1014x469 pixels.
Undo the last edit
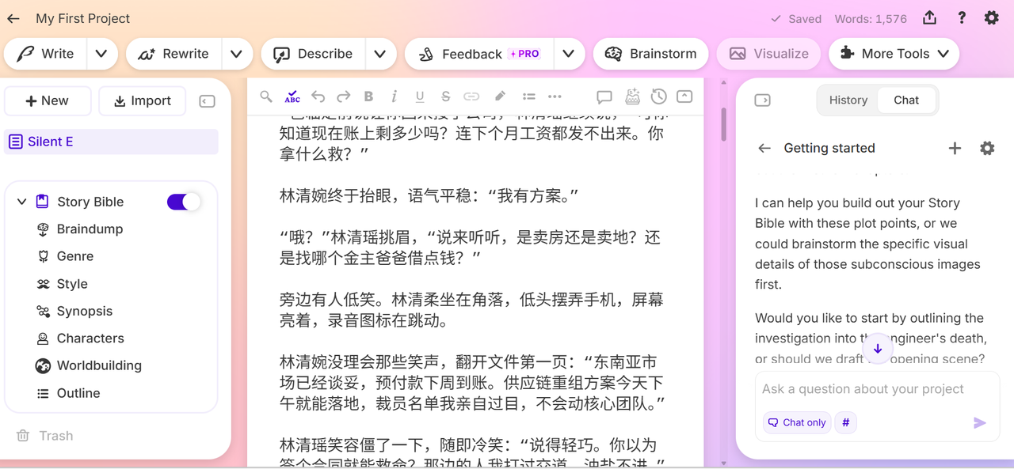pos(318,96)
